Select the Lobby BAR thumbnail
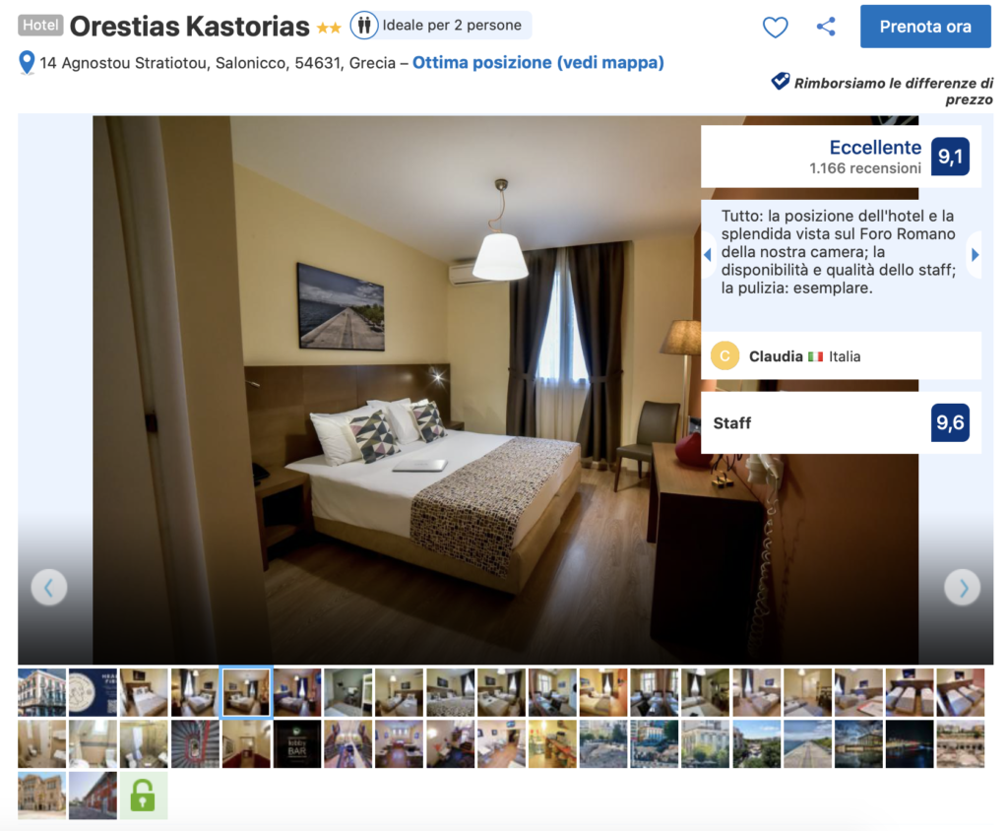The height and width of the screenshot is (831, 1008). (297, 744)
